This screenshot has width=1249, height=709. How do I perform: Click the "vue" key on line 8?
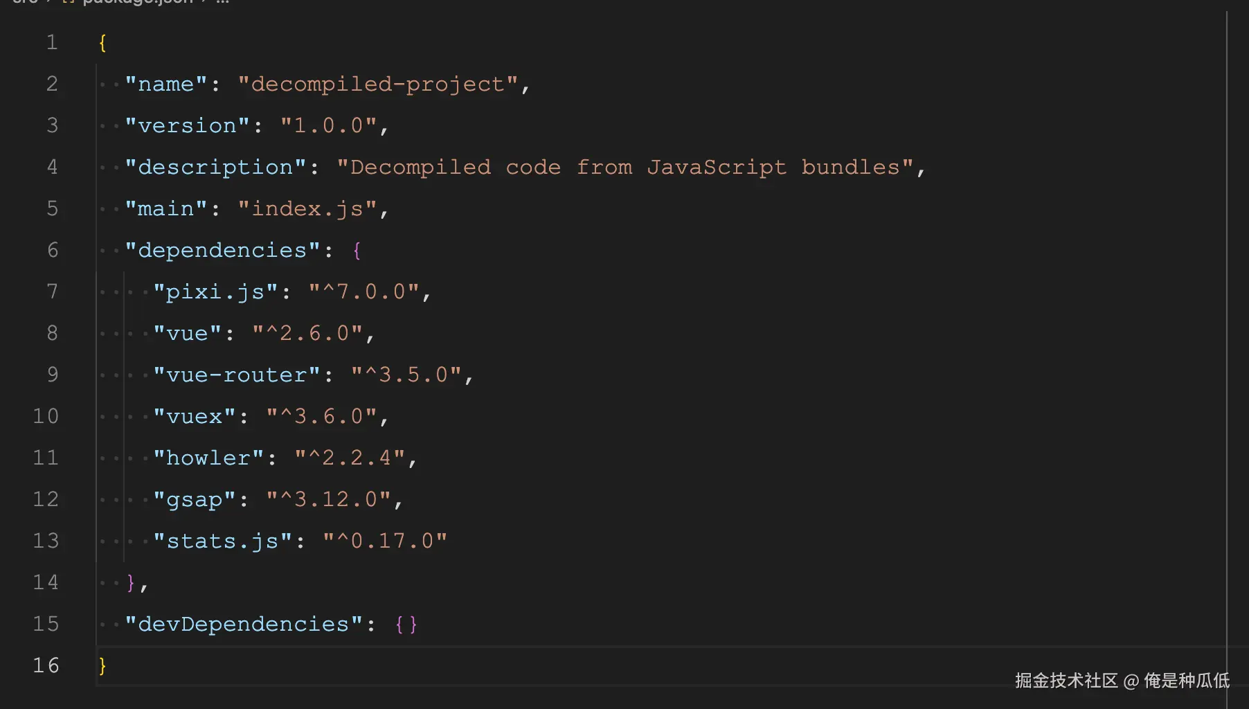point(187,334)
